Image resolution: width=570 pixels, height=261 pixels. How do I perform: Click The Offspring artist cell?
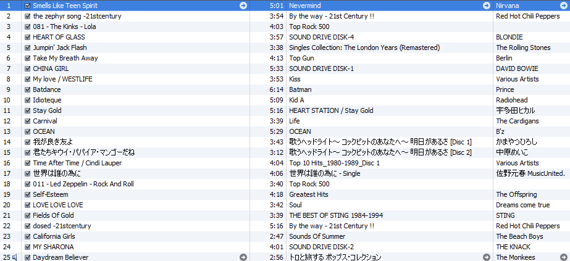(x=516, y=194)
